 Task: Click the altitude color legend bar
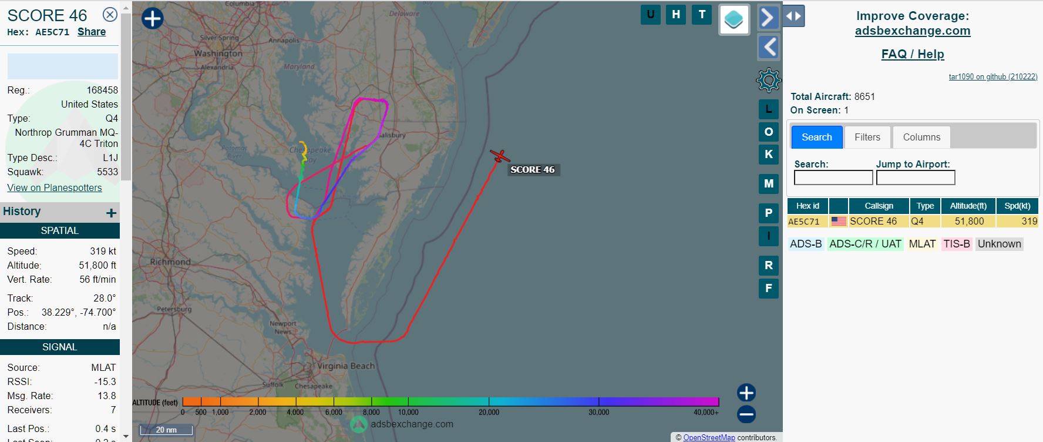pos(450,402)
